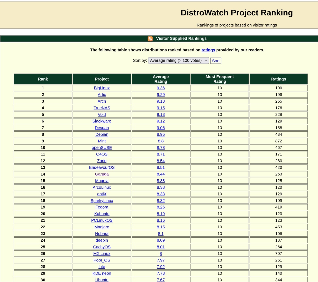Open the Mint project link
Viewport: 318px width, 282px height.
click(x=102, y=141)
